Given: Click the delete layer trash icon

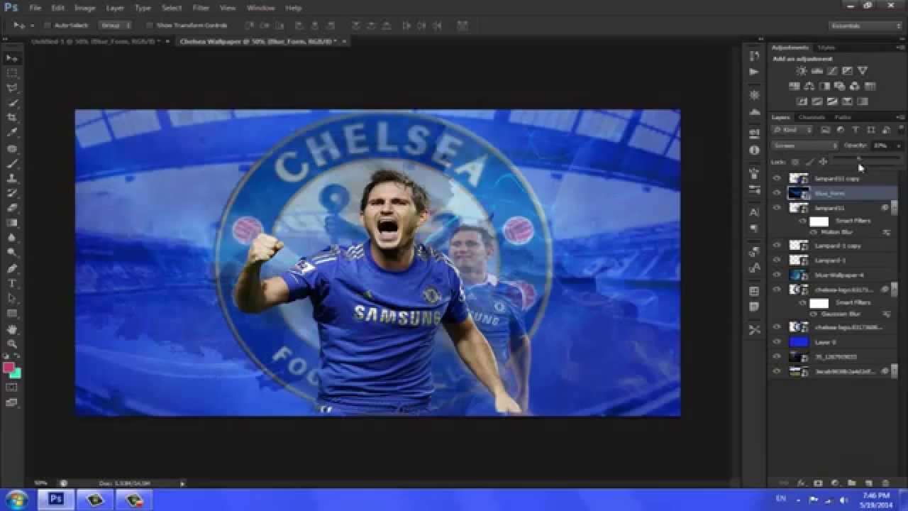Looking at the screenshot, I should coord(885,483).
